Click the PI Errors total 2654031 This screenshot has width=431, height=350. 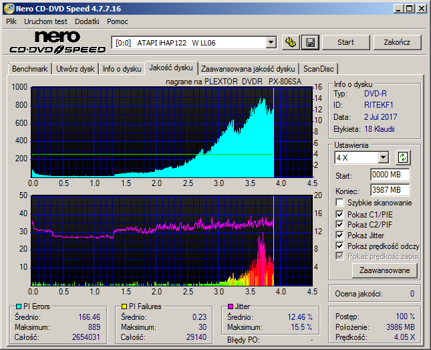click(86, 337)
